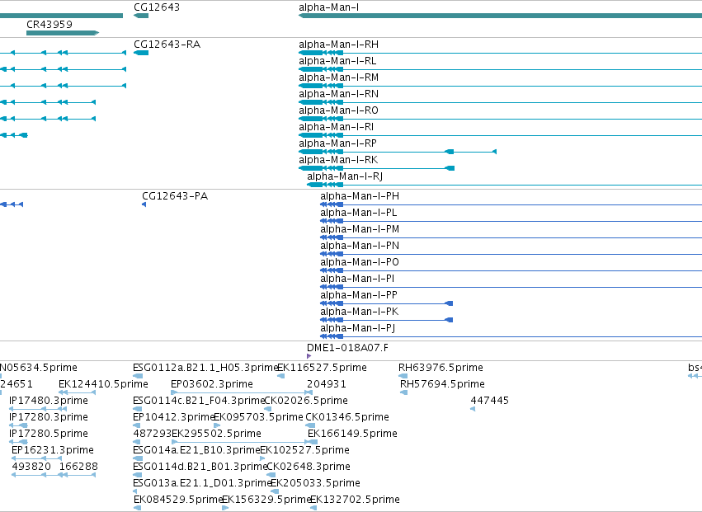This screenshot has width=702, height=512.
Task: Click the 487293 feature label
Action: (153, 434)
